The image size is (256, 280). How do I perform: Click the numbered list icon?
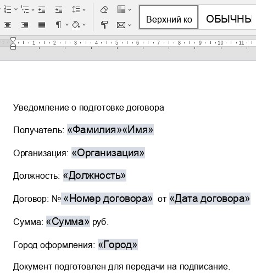[8, 9]
